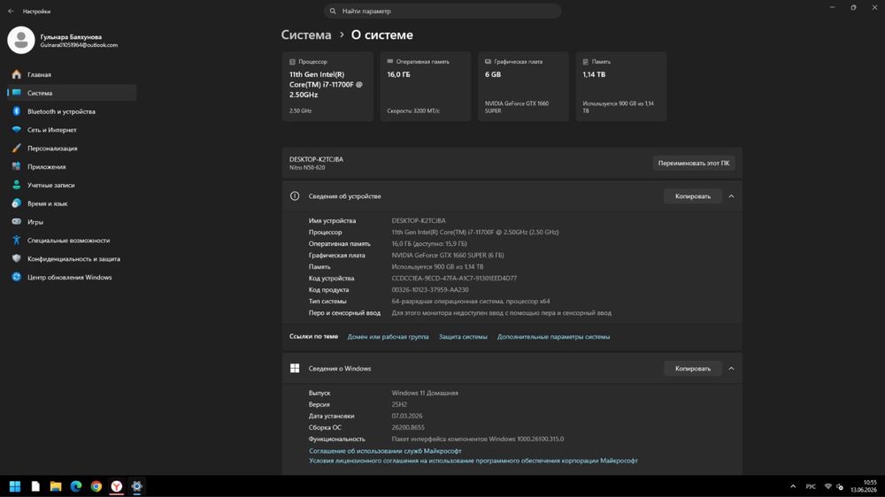Open Приложения settings
The height and width of the screenshot is (497, 885).
pyautogui.click(x=72, y=166)
